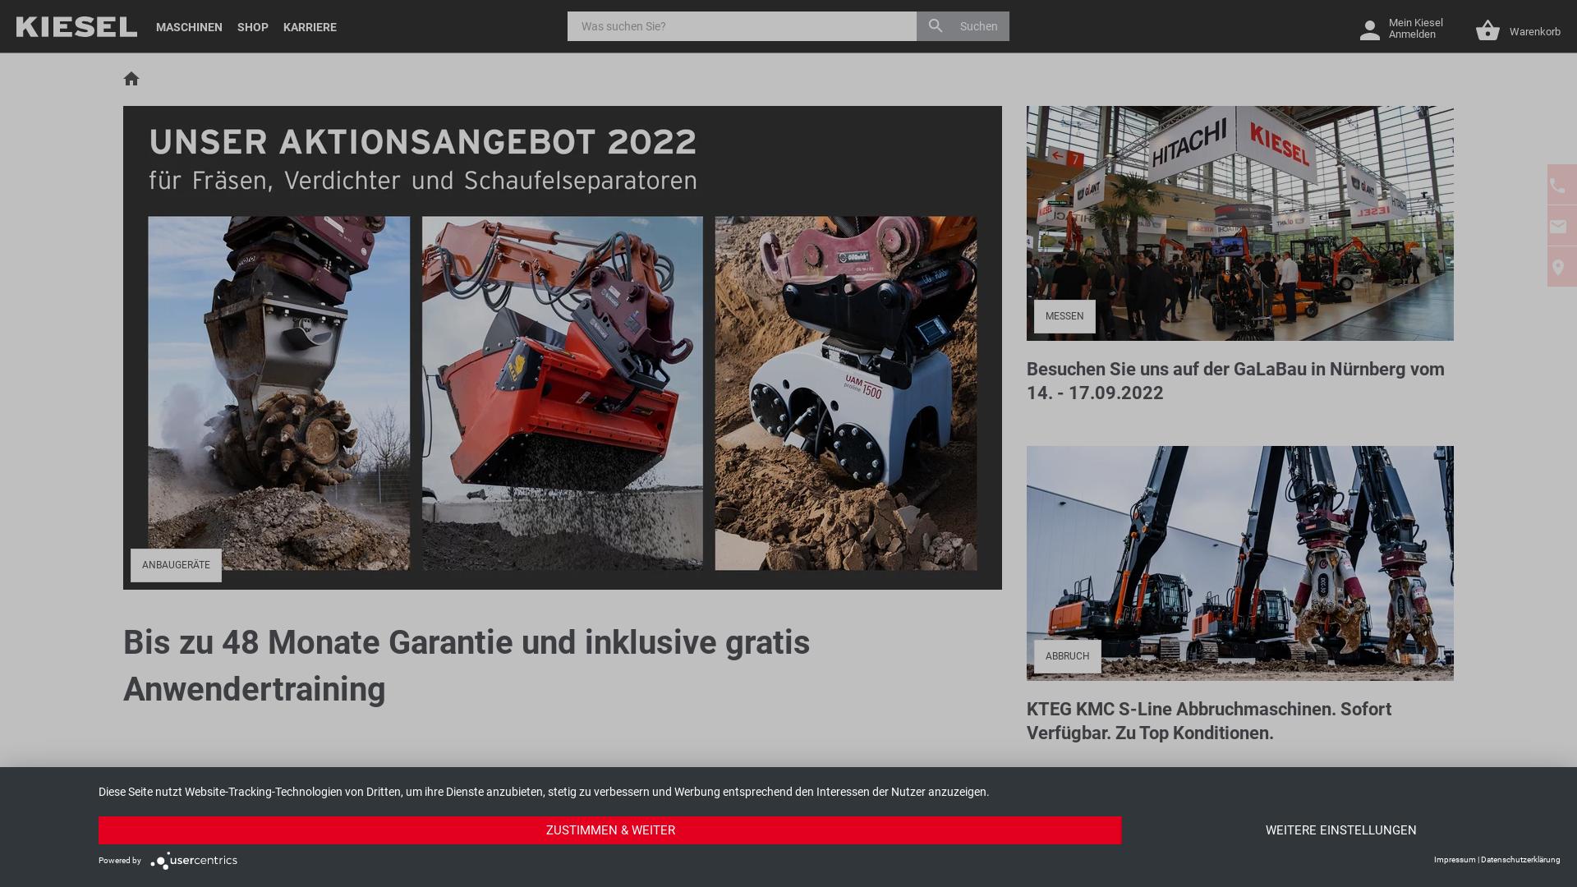
Task: Open the KTEG KMC S-Line headline
Action: click(1209, 721)
